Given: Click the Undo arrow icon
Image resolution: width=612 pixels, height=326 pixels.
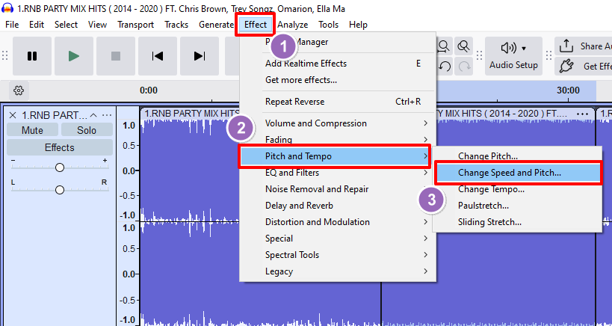Looking at the screenshot, I should [x=445, y=67].
